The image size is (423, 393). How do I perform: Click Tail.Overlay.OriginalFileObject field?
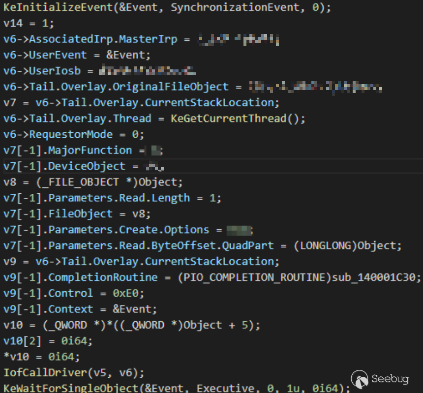[129, 87]
